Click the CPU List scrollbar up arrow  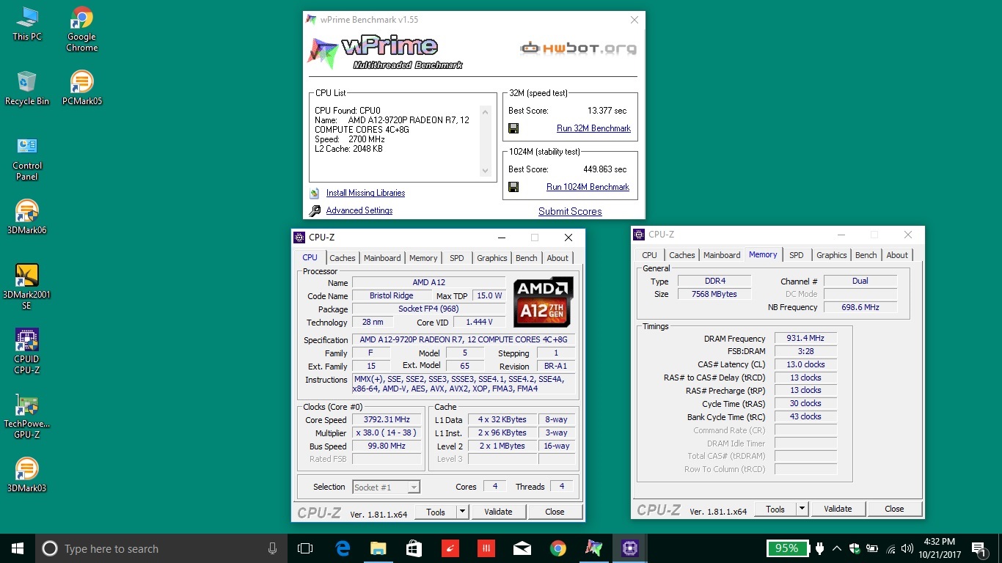(485, 111)
